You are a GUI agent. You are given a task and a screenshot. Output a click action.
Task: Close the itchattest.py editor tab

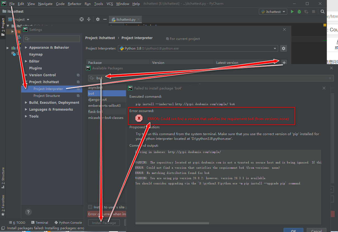[139, 20]
